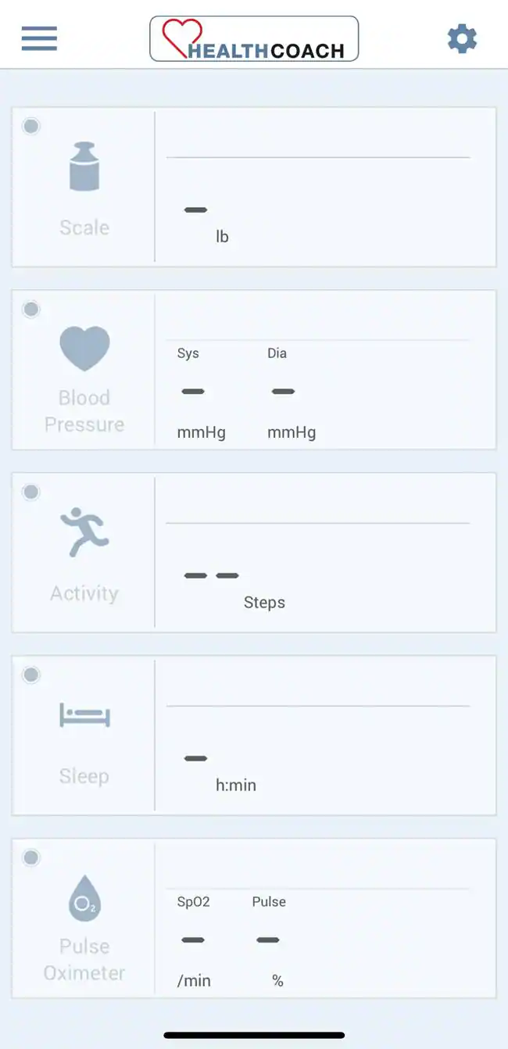Tap the Dia mmHg reading

coord(283,392)
